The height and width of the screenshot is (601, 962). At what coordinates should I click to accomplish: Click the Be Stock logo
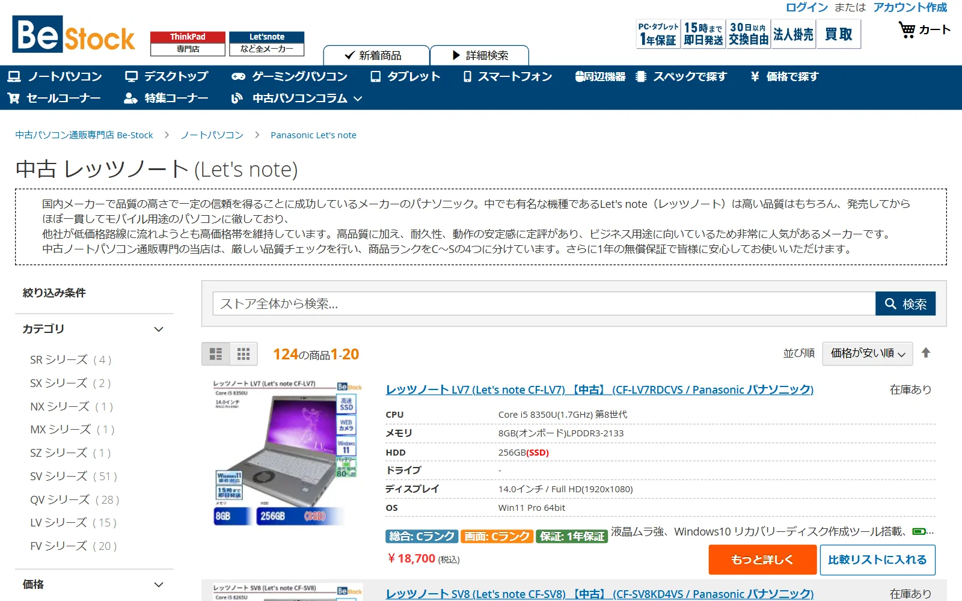coord(73,35)
